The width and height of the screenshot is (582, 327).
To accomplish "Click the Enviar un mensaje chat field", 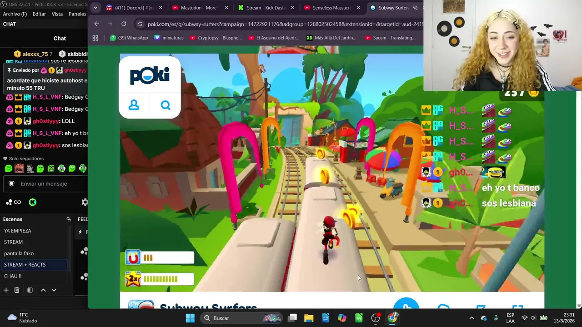I will point(45,183).
